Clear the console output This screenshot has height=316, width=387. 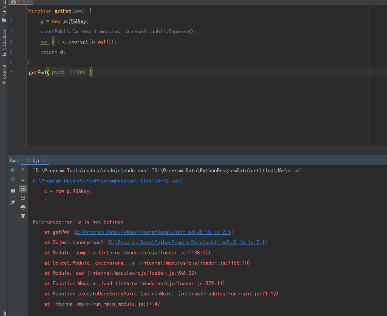pos(23,216)
